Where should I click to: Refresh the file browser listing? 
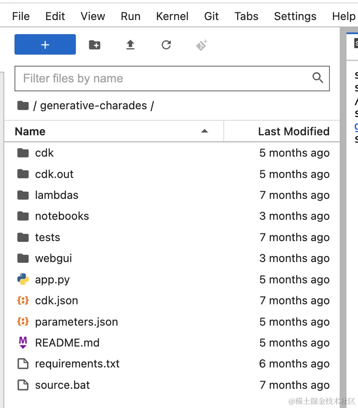coord(166,45)
